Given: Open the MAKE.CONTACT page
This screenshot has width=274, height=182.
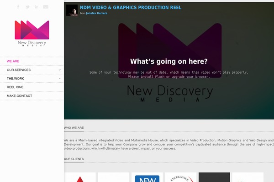Looking at the screenshot, I should tap(19, 96).
